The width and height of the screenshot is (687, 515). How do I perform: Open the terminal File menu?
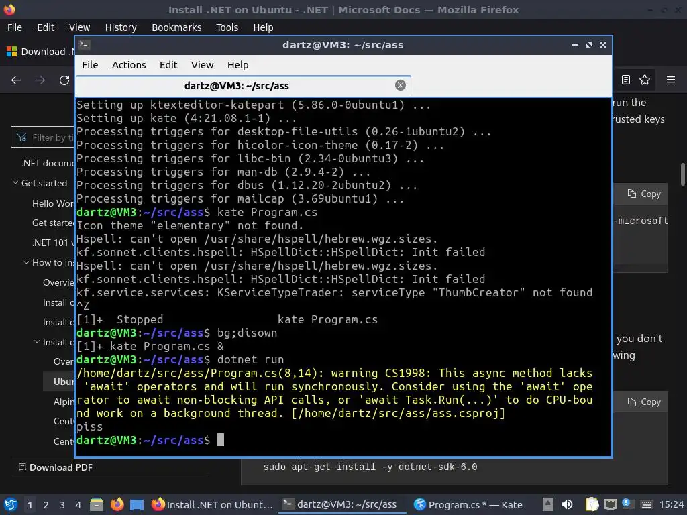pos(90,65)
